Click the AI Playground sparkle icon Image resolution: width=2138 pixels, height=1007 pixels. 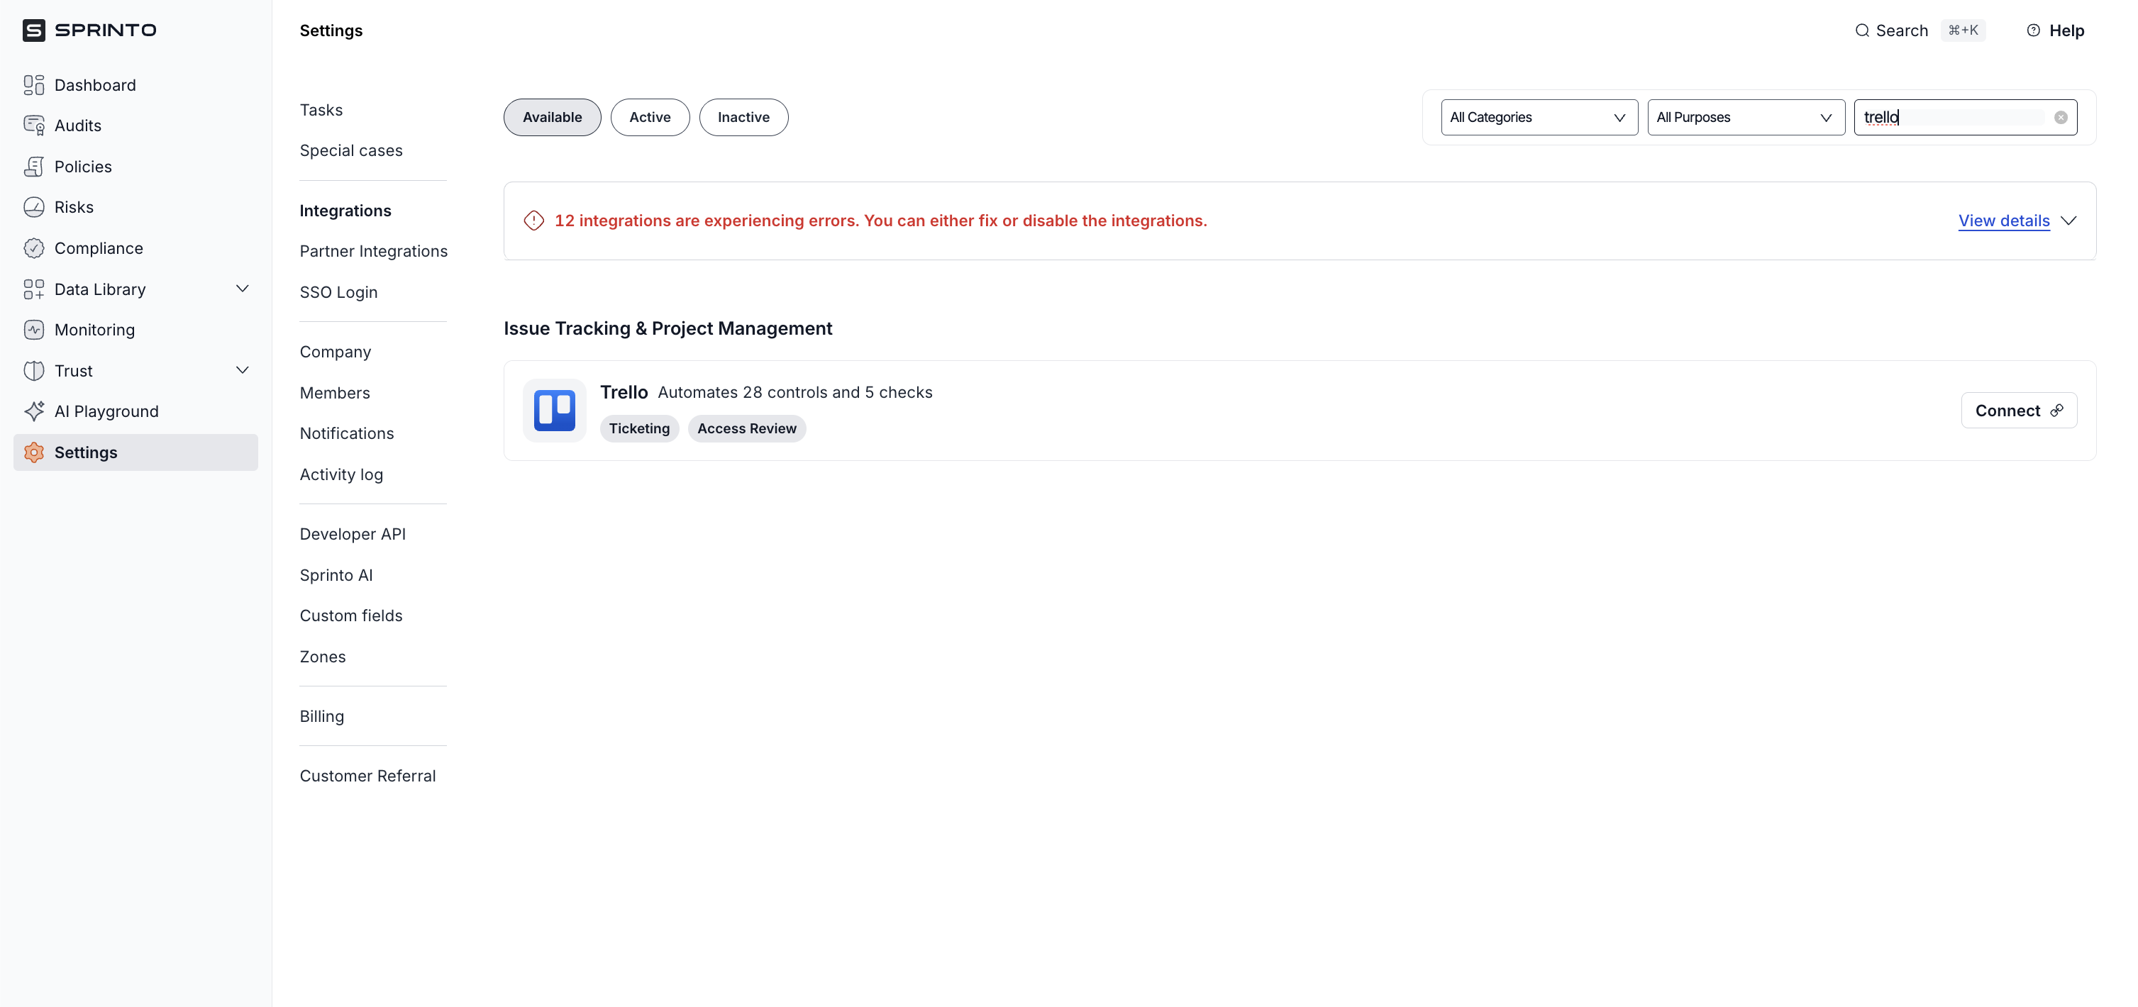(33, 411)
